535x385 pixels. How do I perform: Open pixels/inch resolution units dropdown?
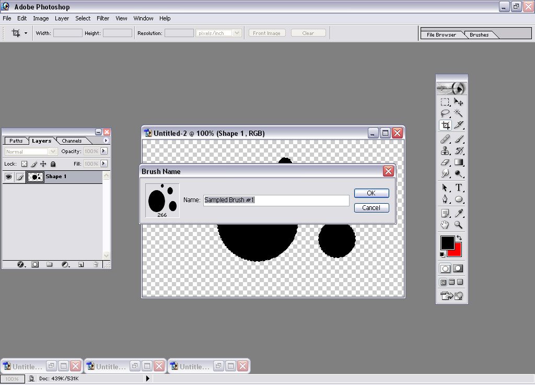click(x=237, y=33)
